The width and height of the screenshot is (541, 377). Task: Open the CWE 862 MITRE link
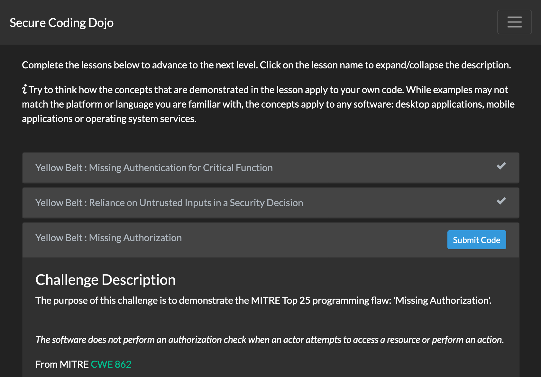click(111, 364)
